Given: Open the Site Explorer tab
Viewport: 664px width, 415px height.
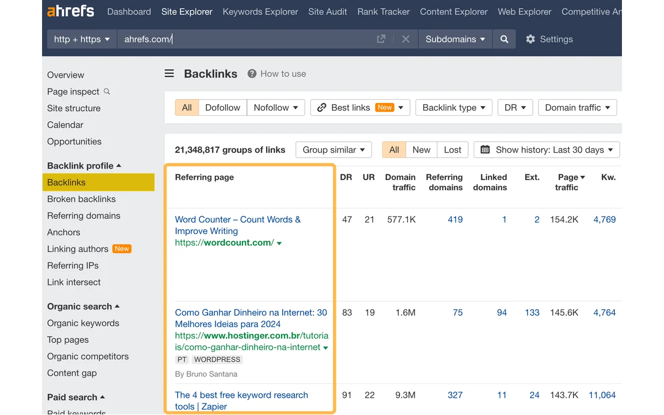Looking at the screenshot, I should point(187,11).
